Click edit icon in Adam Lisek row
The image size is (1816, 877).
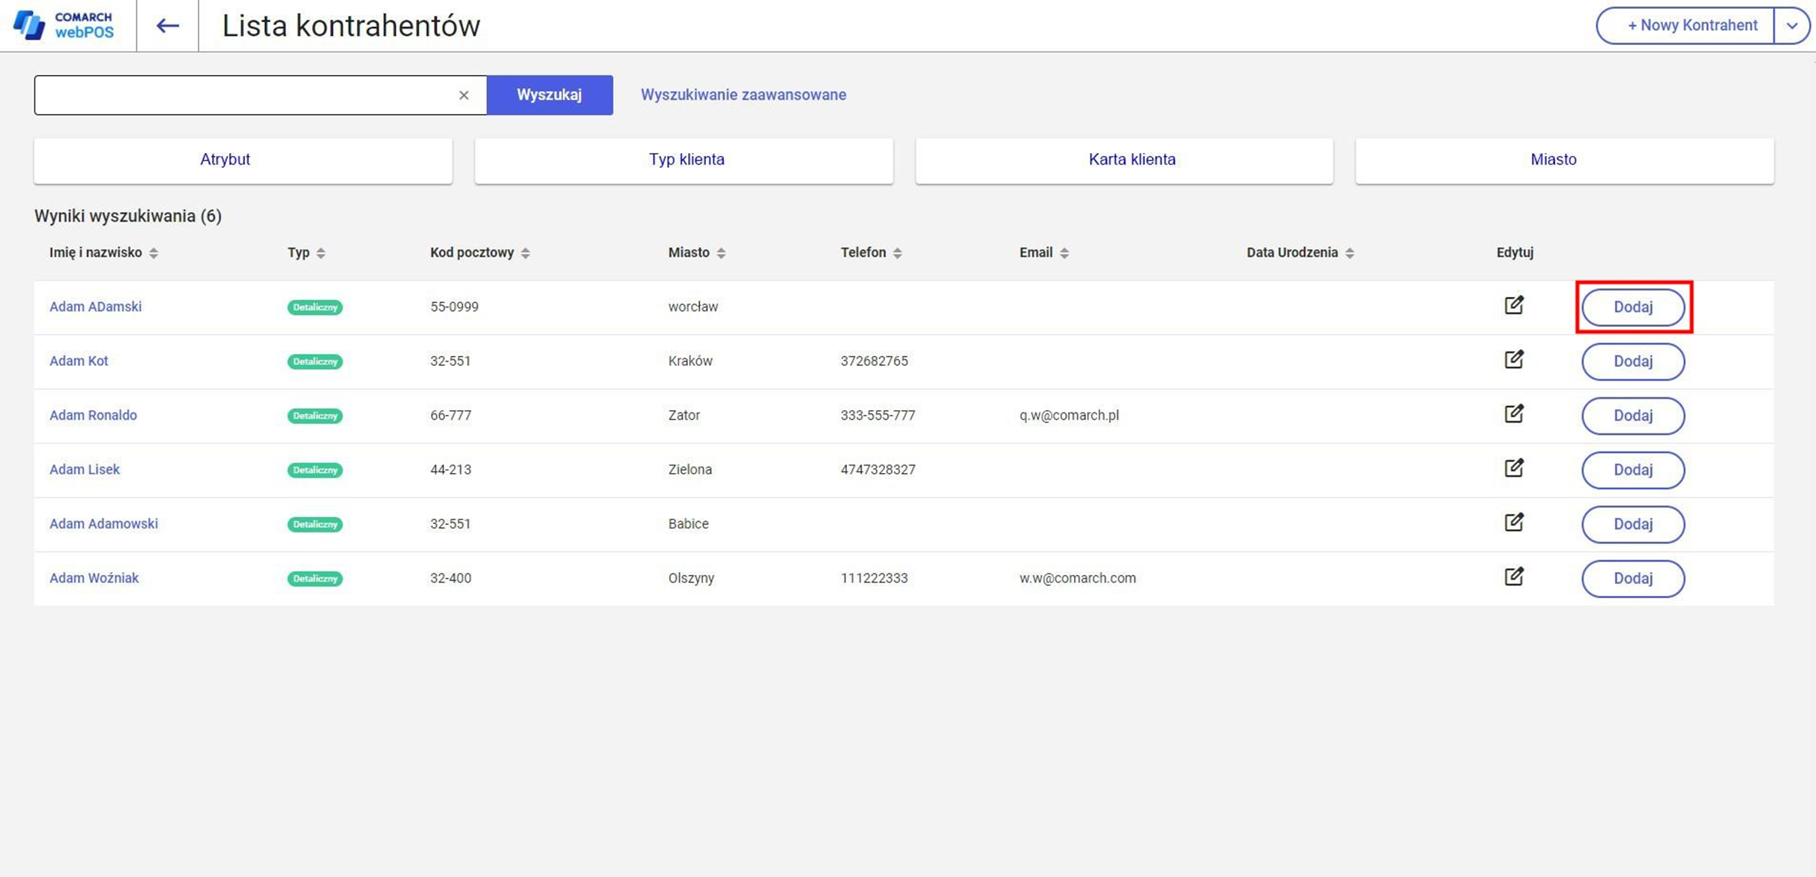point(1513,468)
